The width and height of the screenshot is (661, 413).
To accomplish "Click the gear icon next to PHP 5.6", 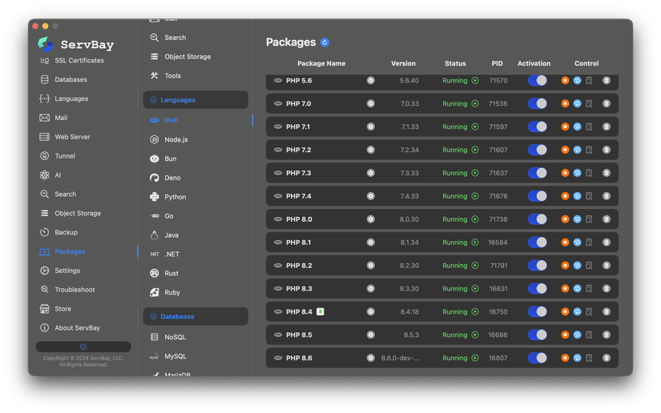I will [x=371, y=81].
